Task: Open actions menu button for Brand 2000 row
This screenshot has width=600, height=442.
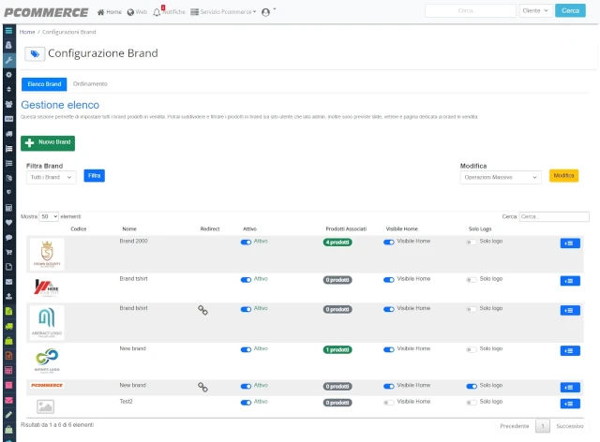Action: [x=570, y=243]
